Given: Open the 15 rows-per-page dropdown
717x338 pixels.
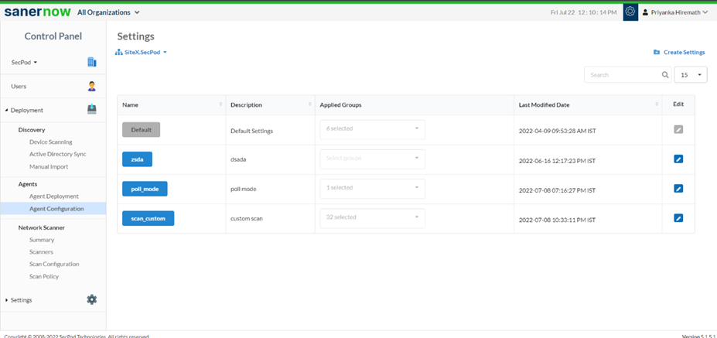Looking at the screenshot, I should (x=691, y=74).
